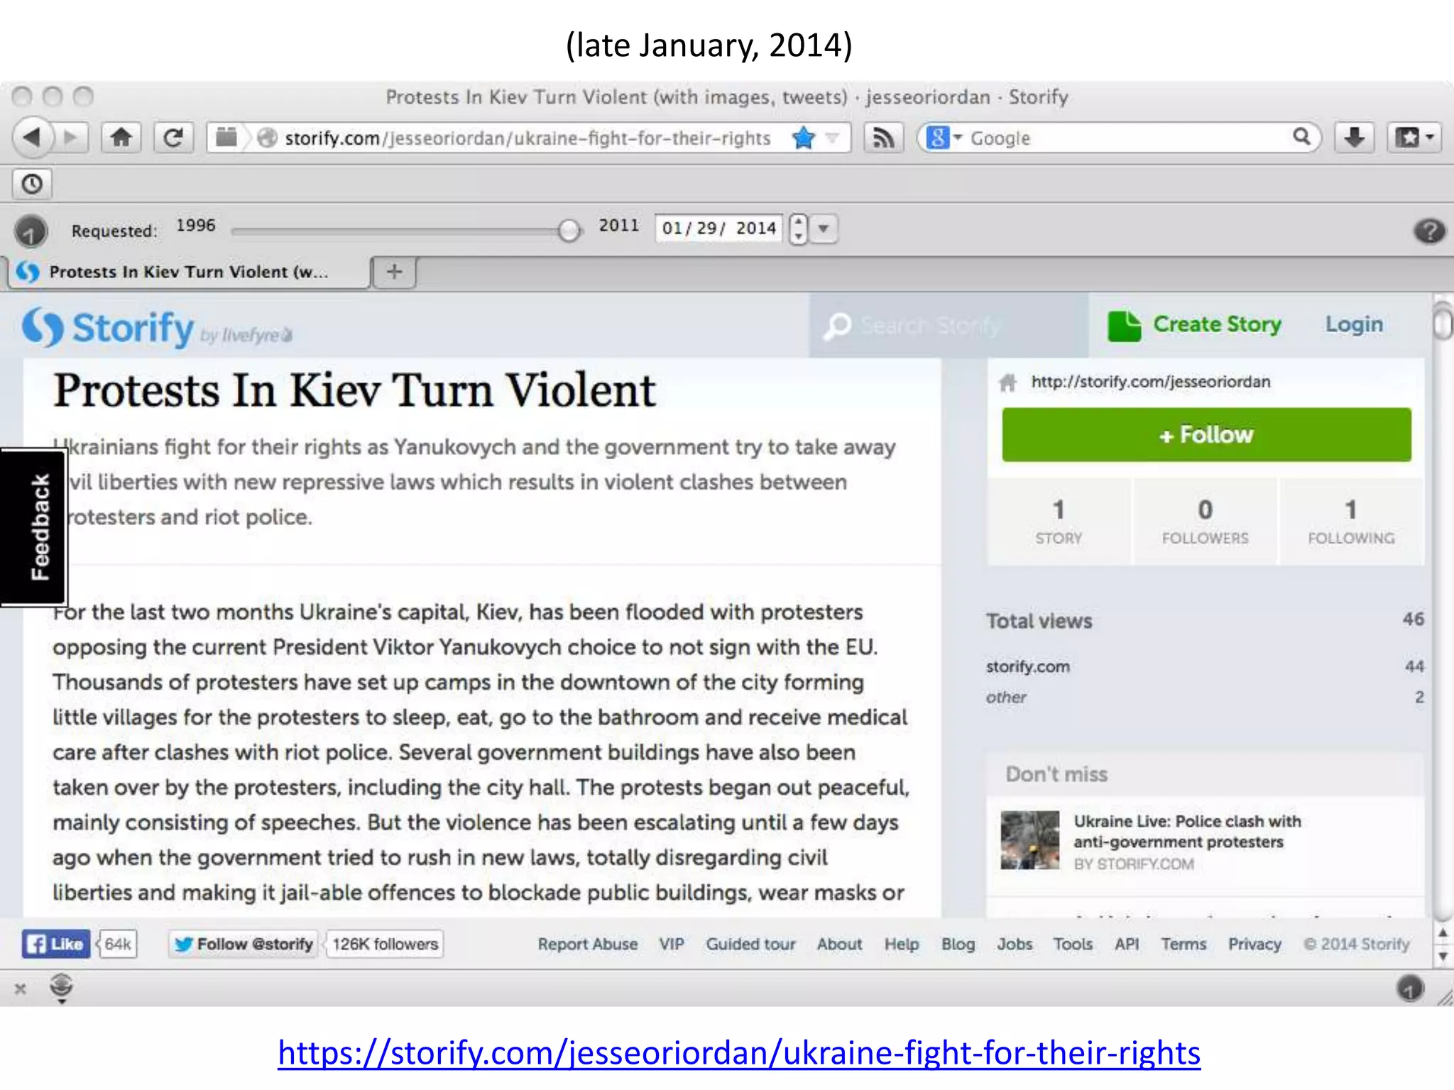Select the Protests In Kiev Turn Violent tab
The image size is (1454, 1090).
coord(188,272)
